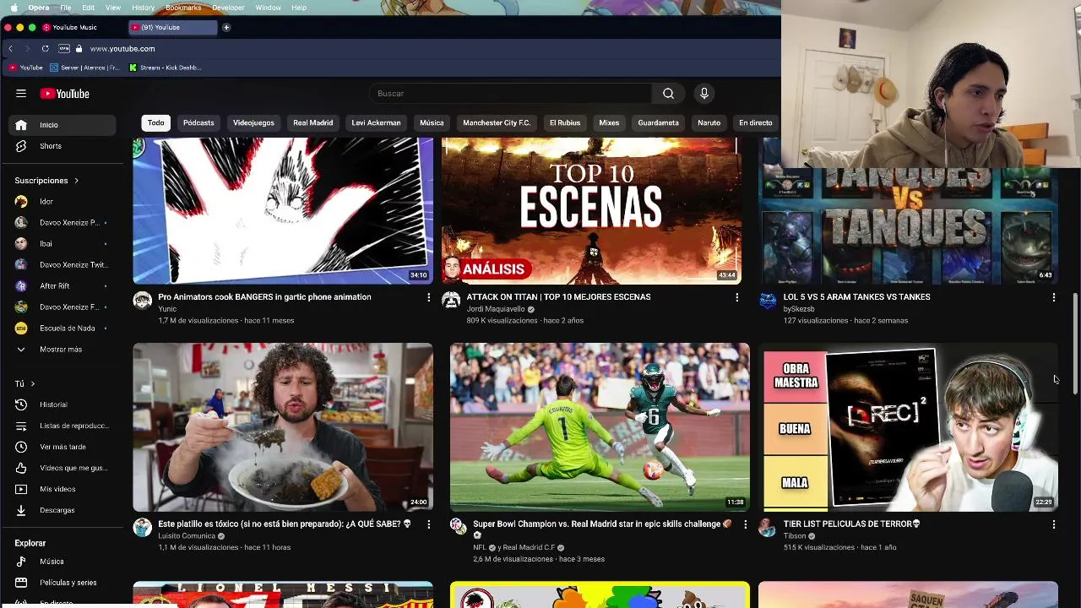Open new browser tab with plus
The height and width of the screenshot is (608, 1081).
(225, 27)
